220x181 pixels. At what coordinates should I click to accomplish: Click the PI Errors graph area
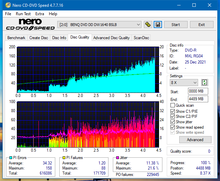pyautogui.click(x=88, y=70)
